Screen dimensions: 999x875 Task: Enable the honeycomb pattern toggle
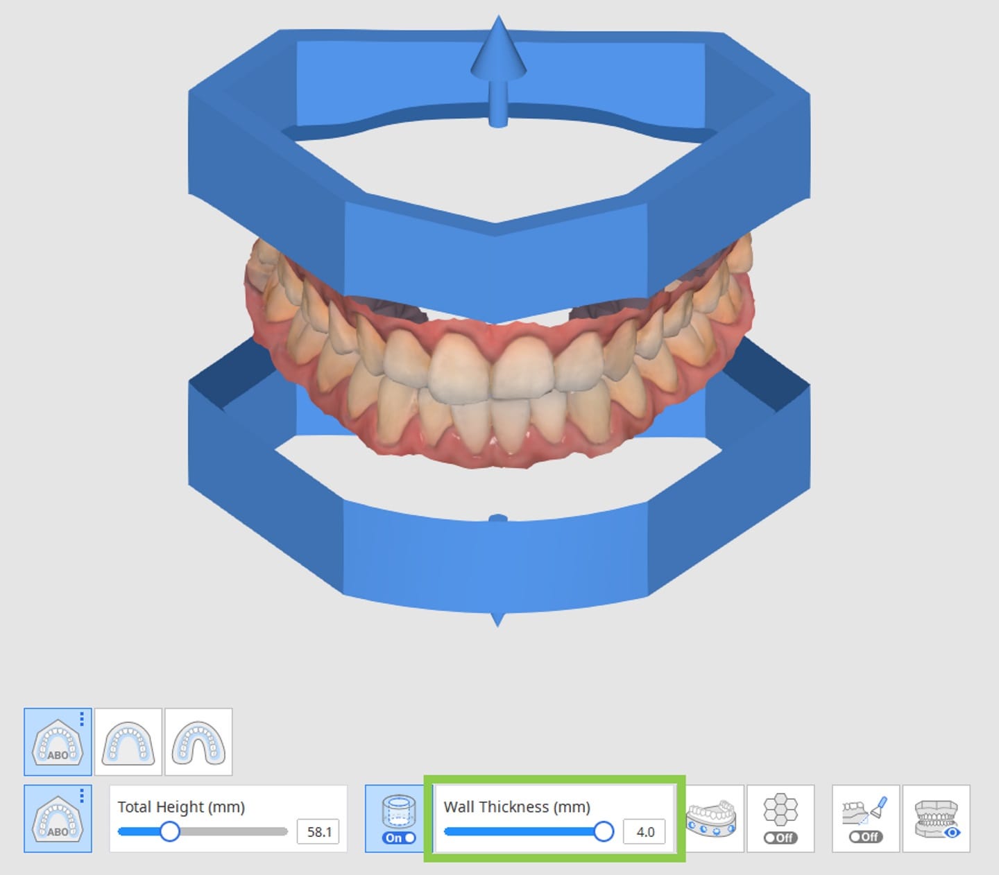(780, 838)
